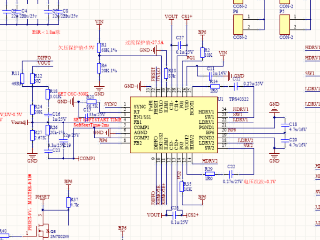The height and width of the screenshot is (240, 320).
Task: Select resistor R11 49R9
Action: (x=22, y=79)
